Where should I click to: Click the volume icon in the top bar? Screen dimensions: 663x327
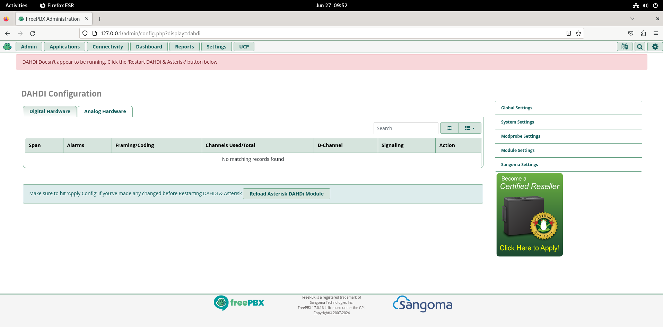tap(645, 5)
